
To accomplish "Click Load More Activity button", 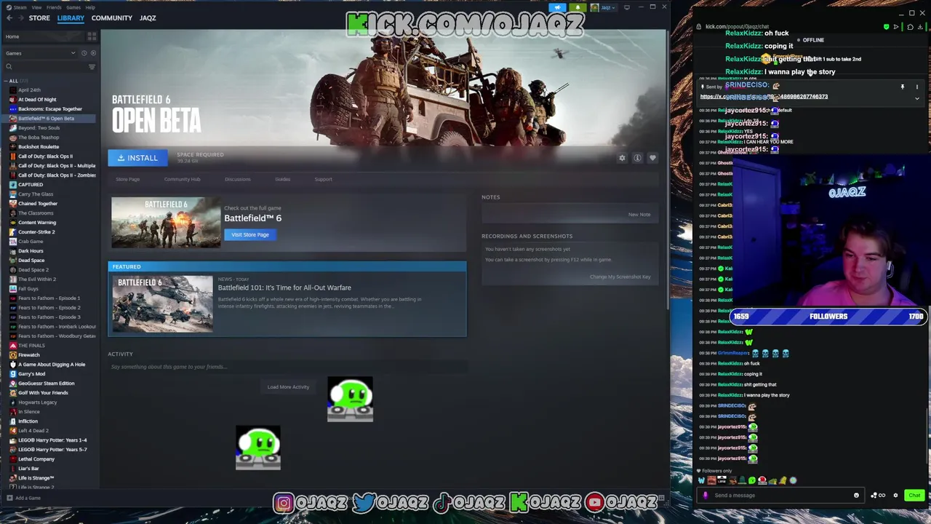I will [x=288, y=387].
